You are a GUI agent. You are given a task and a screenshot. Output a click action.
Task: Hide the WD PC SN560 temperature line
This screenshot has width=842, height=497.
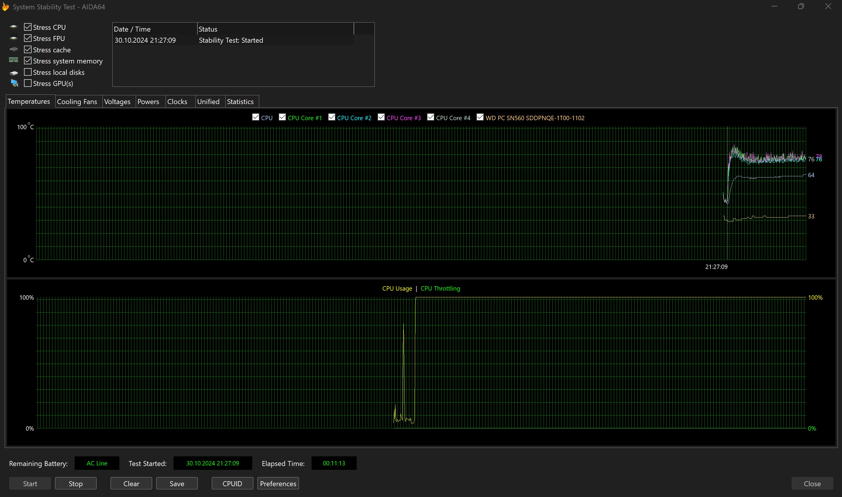[x=480, y=117]
